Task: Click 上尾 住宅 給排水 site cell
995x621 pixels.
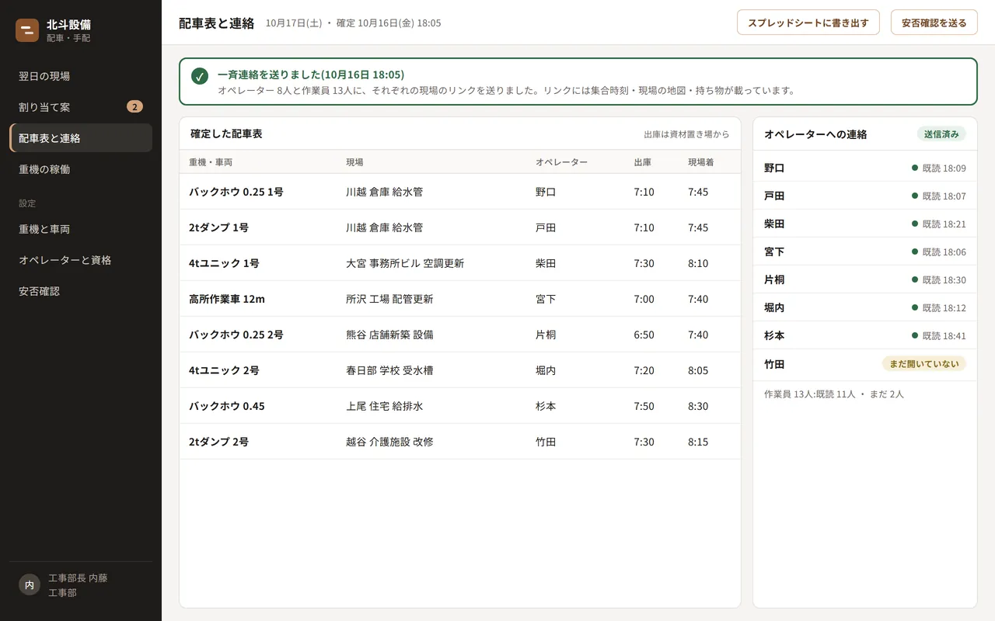Action: click(385, 406)
